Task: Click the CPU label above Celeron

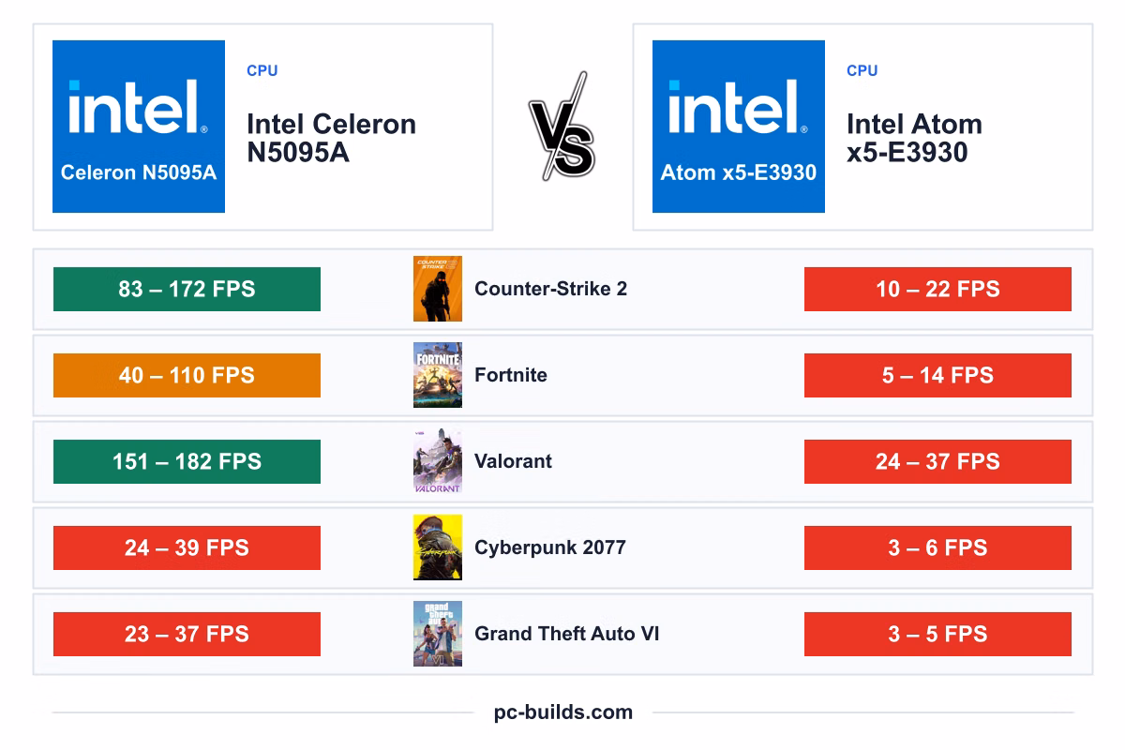Action: tap(262, 70)
